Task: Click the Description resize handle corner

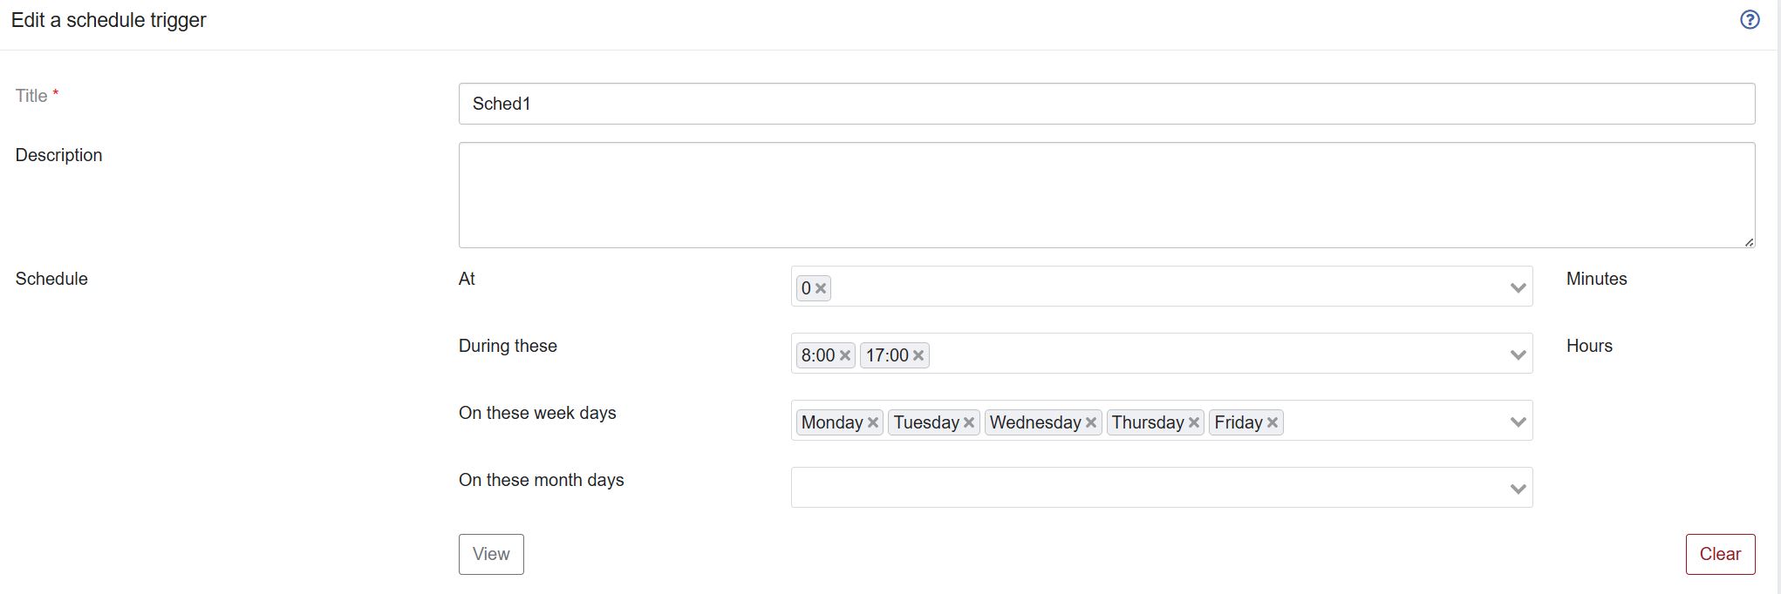Action: pos(1749,242)
